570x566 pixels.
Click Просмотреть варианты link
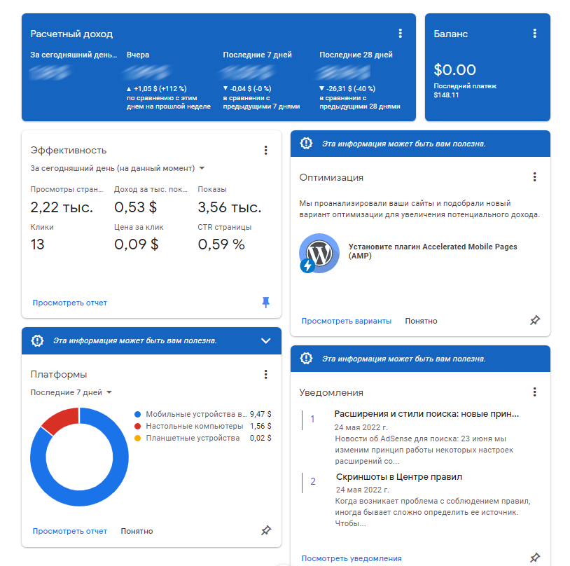click(x=347, y=321)
